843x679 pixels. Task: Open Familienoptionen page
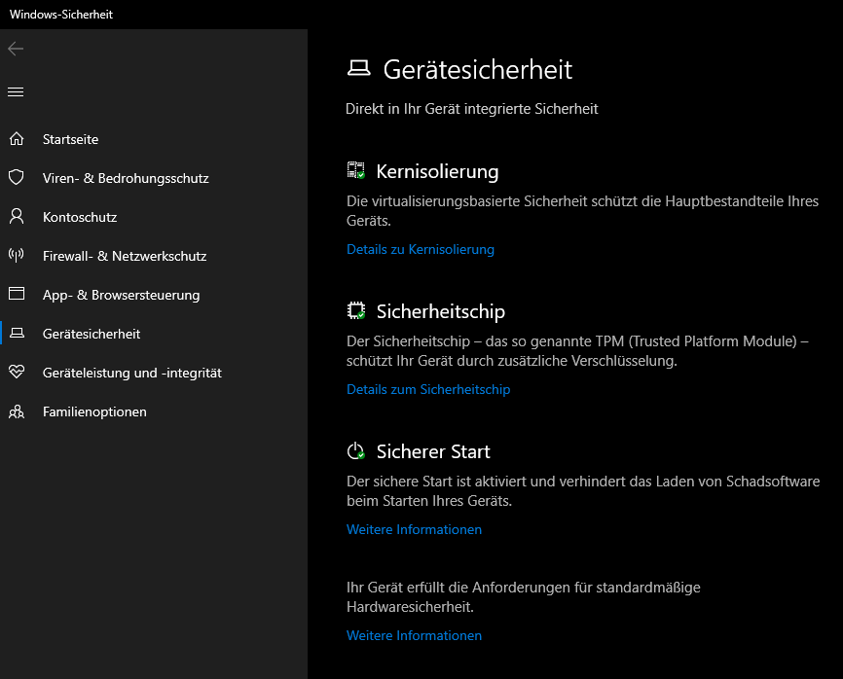point(94,411)
